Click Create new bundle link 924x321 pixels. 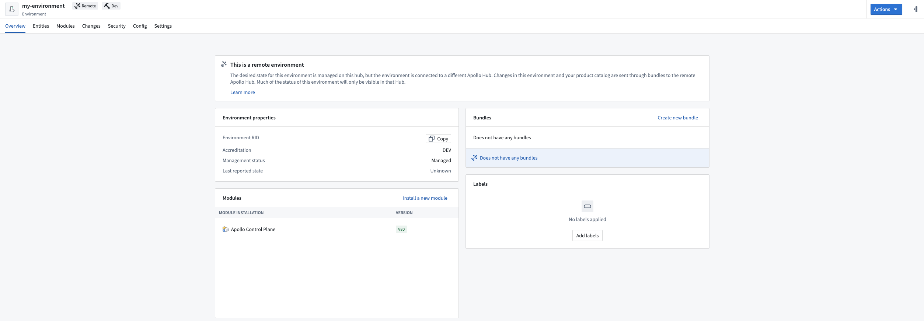678,118
